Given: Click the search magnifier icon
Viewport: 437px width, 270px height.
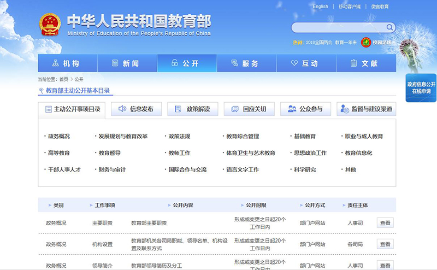Looking at the screenshot, I should point(389,27).
